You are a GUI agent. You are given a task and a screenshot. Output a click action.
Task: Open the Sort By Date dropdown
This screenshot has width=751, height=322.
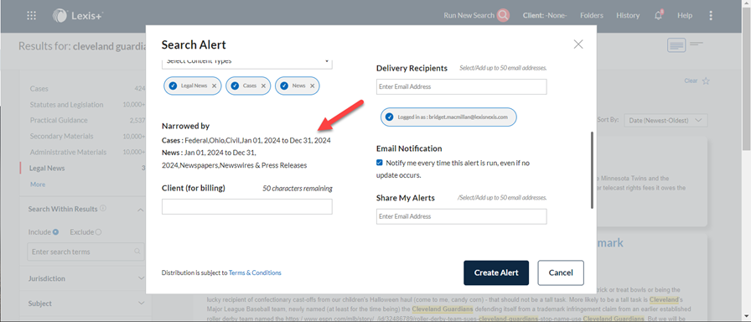click(x=666, y=120)
